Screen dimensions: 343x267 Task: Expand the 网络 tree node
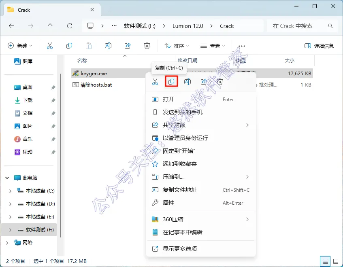[x=7, y=243]
